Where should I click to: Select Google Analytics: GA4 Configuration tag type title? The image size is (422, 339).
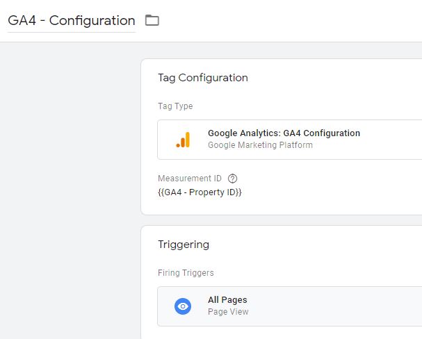coord(284,133)
